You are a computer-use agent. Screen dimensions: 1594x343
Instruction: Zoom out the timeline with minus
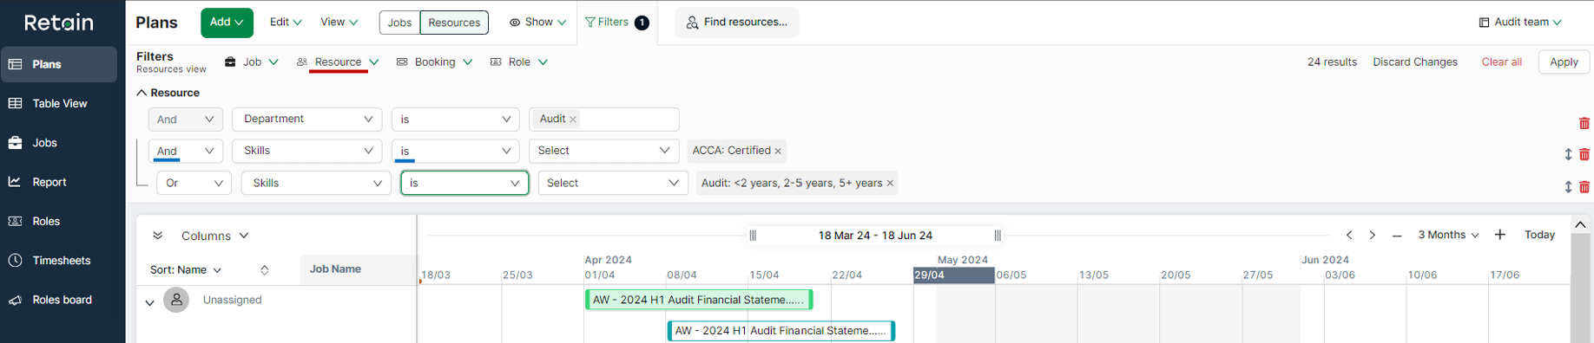[1396, 236]
